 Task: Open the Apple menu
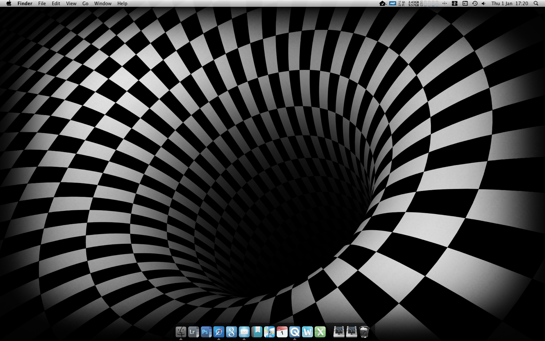pyautogui.click(x=9, y=4)
